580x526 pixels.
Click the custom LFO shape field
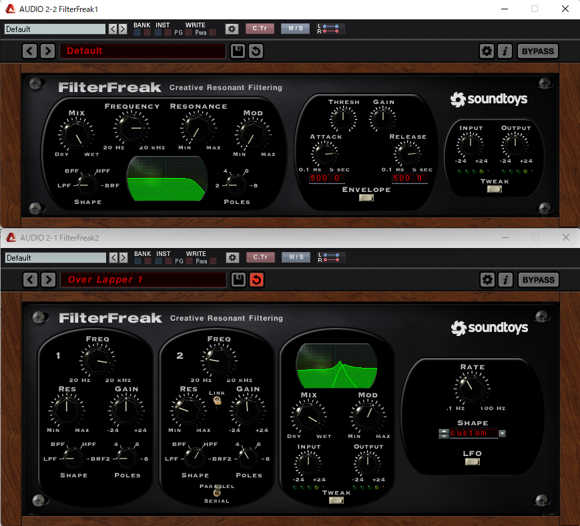(473, 433)
